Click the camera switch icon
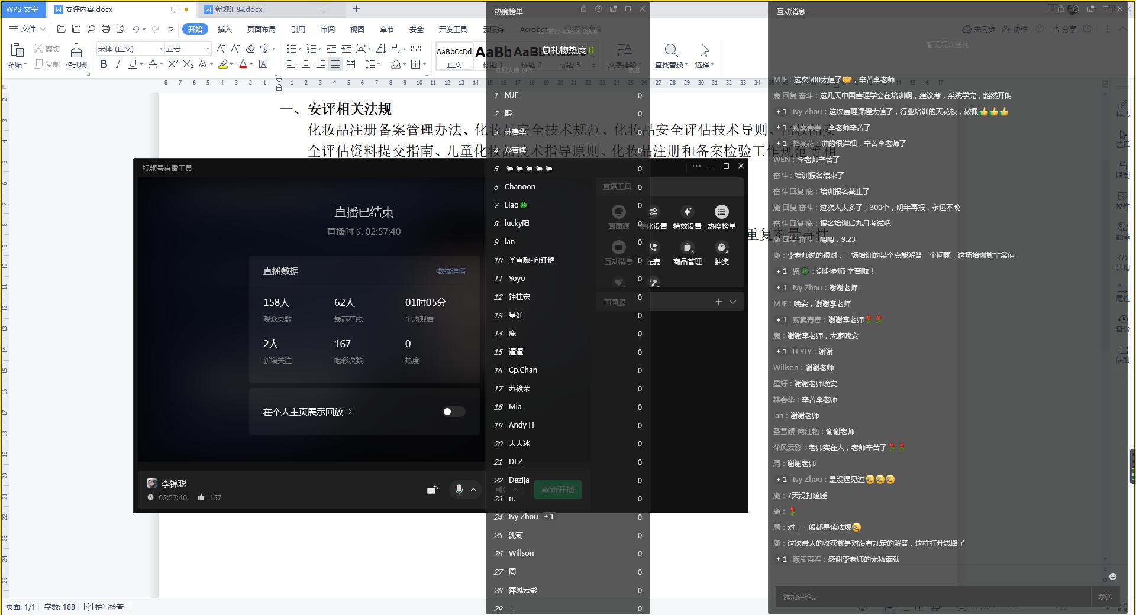The image size is (1136, 615). coord(433,490)
